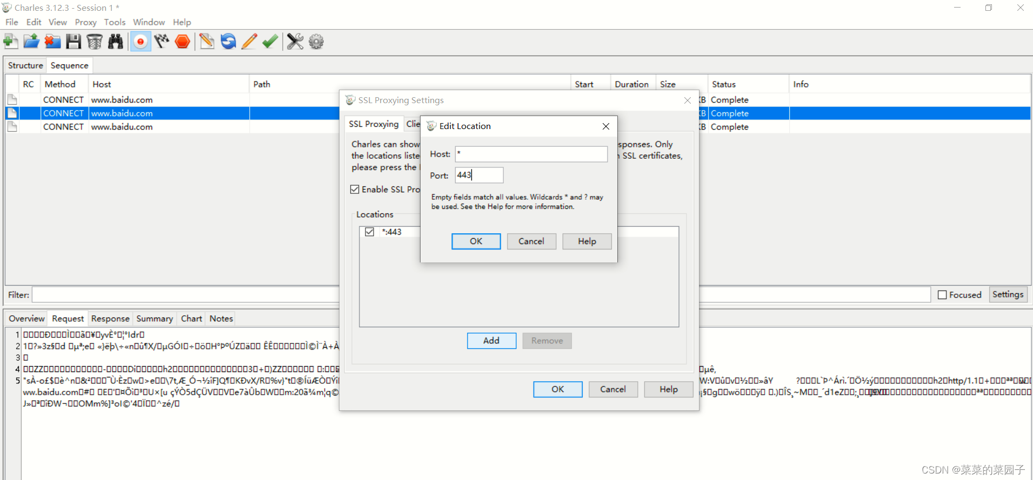The width and height of the screenshot is (1033, 480).
Task: Close the SSL Proxying Settings dialog
Action: coord(688,100)
